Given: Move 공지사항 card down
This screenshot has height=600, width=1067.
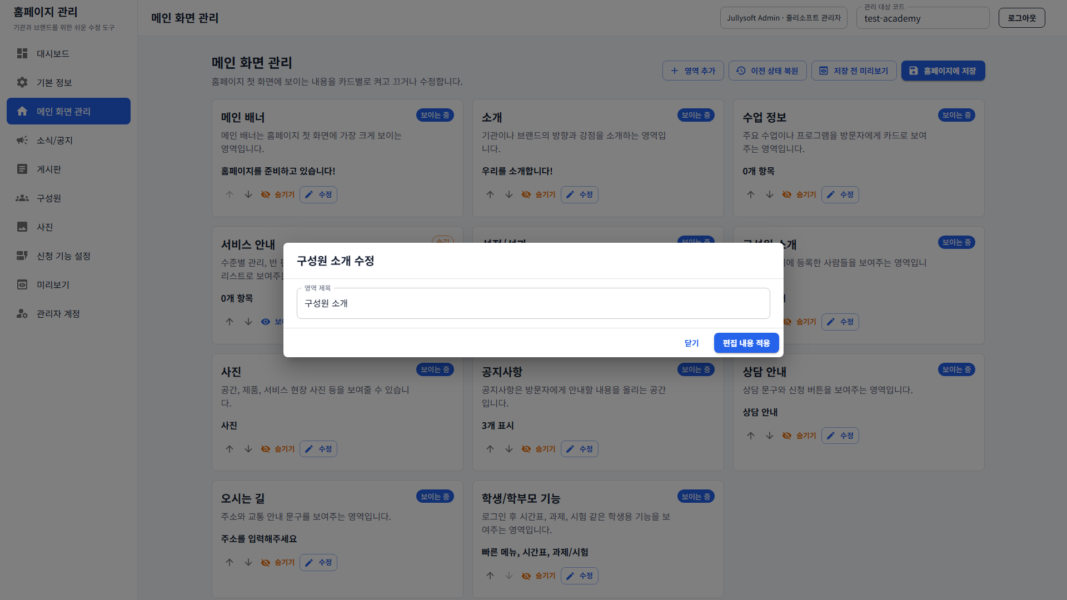Looking at the screenshot, I should pyautogui.click(x=509, y=449).
